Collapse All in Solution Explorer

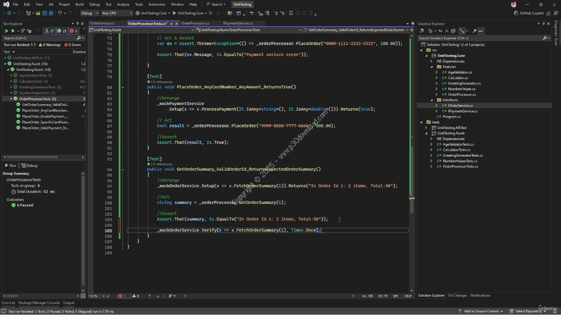pos(447,31)
